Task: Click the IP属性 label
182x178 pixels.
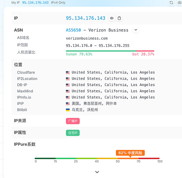Action: pyautogui.click(x=20, y=132)
